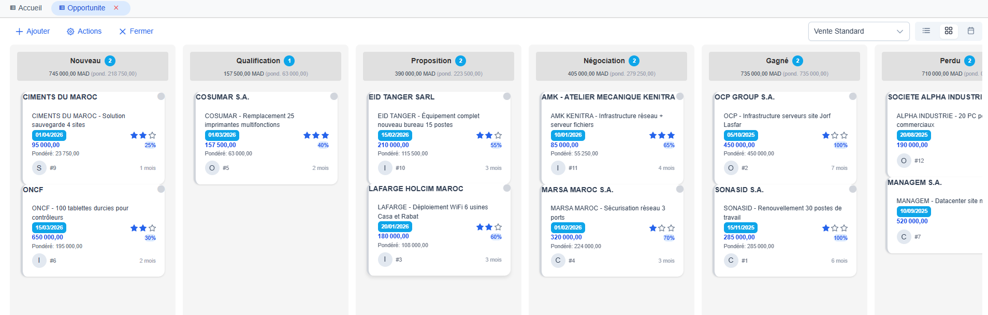Click the O avatar on card #2

pos(731,168)
